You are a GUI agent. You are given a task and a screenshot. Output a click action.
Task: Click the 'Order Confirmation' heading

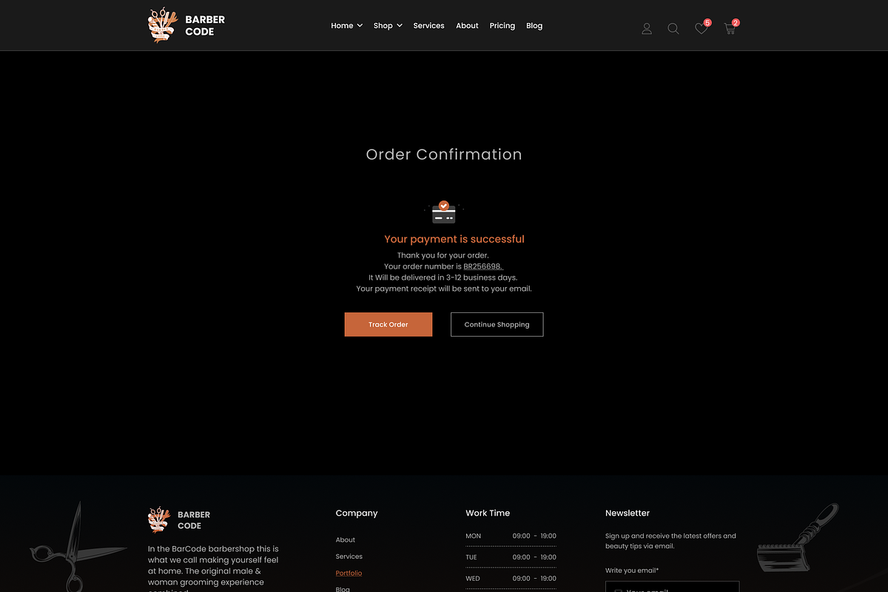point(444,155)
